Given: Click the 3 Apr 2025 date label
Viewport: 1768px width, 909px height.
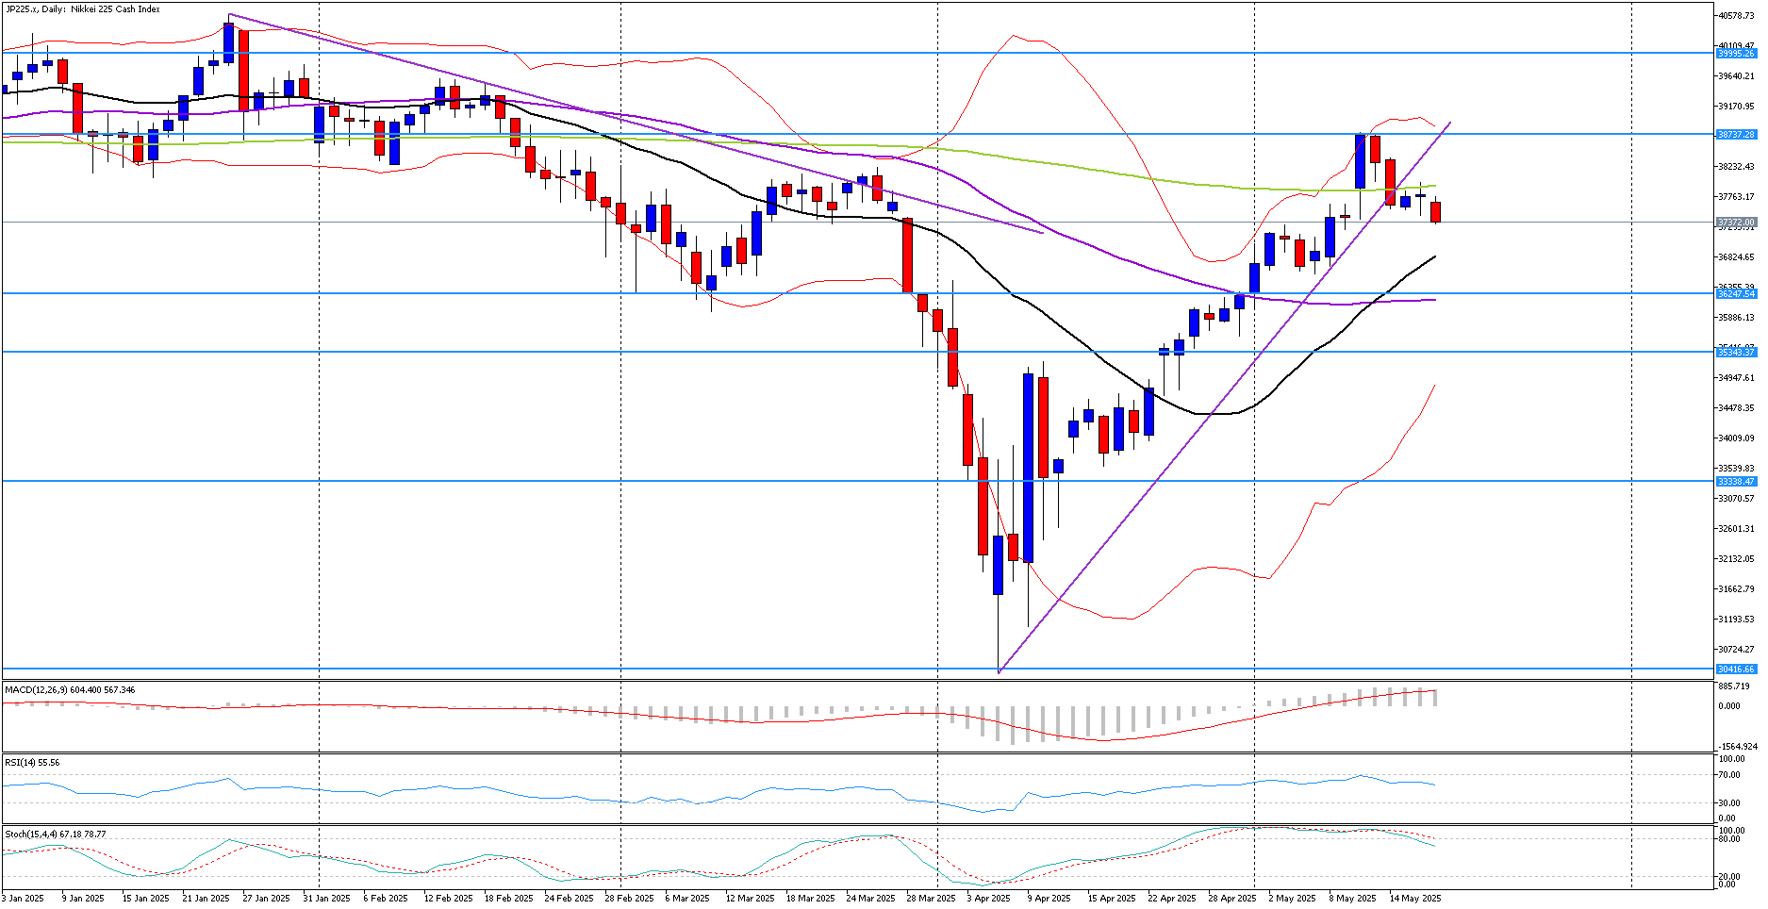Looking at the screenshot, I should (987, 899).
